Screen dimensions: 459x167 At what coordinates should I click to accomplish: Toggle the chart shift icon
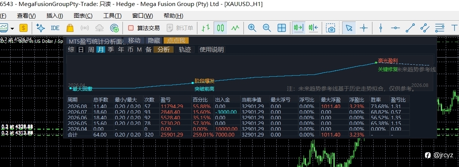coord(313,28)
